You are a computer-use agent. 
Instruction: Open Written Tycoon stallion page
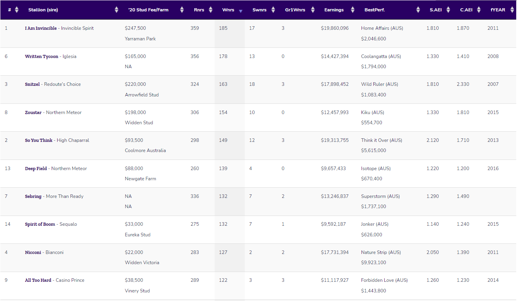42,56
